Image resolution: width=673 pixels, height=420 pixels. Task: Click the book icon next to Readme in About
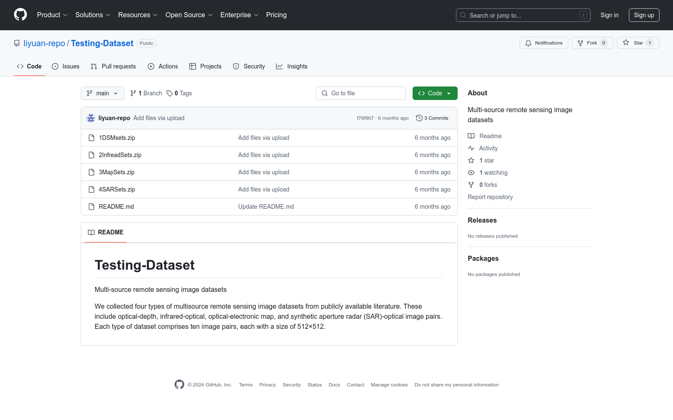point(471,136)
